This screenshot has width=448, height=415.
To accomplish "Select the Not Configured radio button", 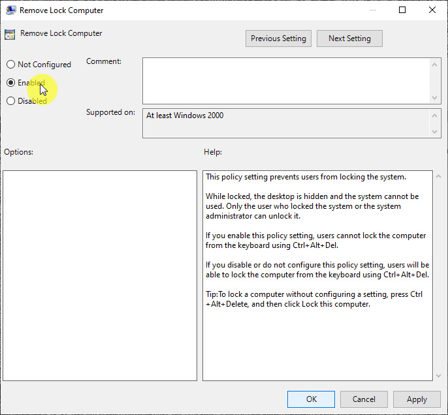I will coord(10,65).
